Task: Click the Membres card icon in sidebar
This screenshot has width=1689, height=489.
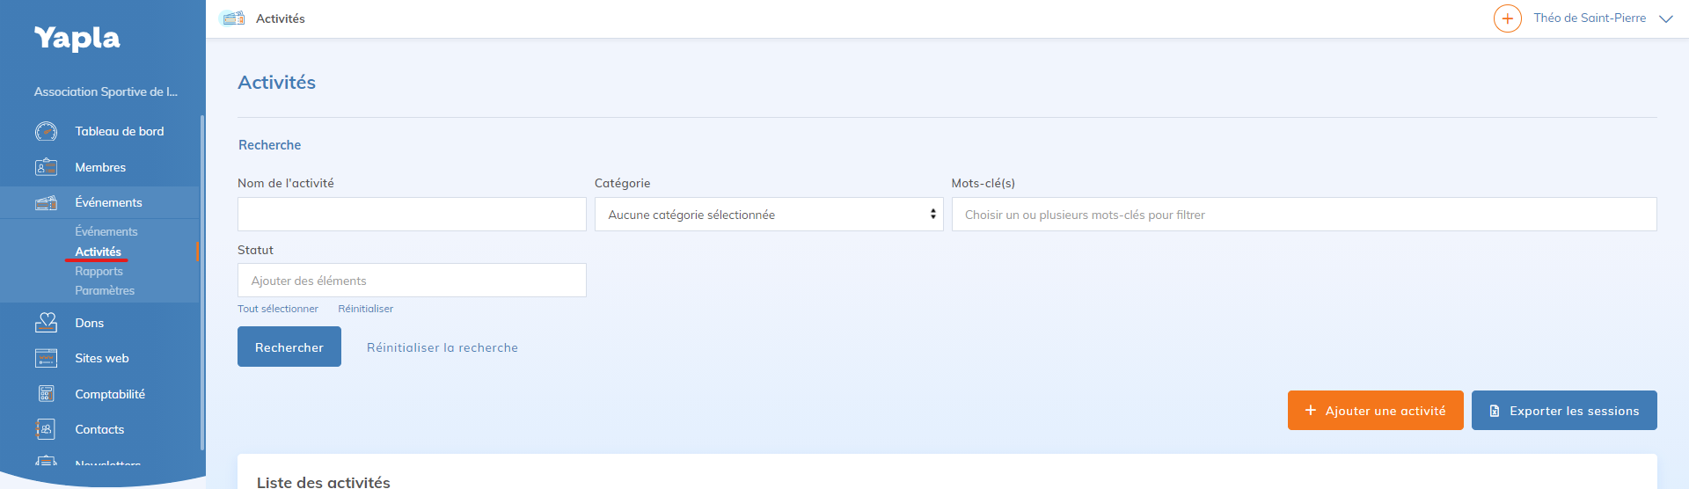Action: click(46, 167)
